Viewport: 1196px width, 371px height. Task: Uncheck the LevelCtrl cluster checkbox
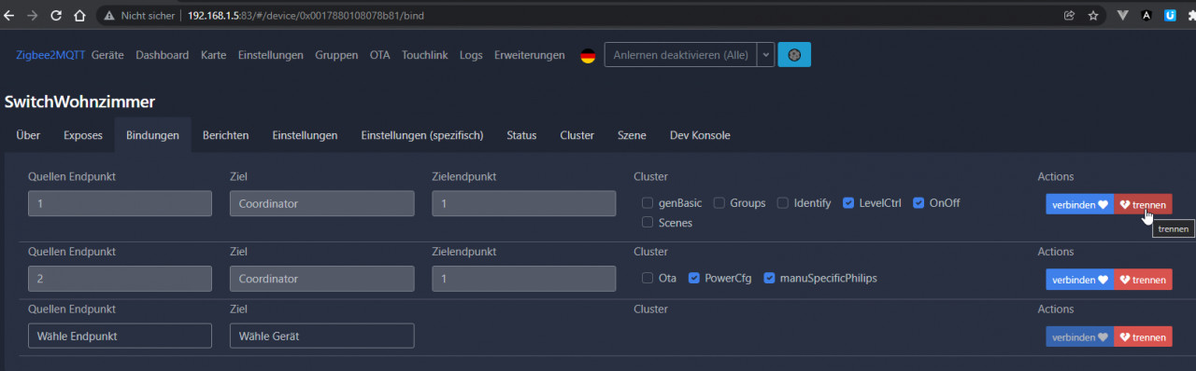[x=848, y=202]
